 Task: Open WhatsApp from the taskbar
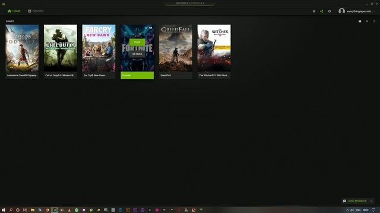pos(77,210)
